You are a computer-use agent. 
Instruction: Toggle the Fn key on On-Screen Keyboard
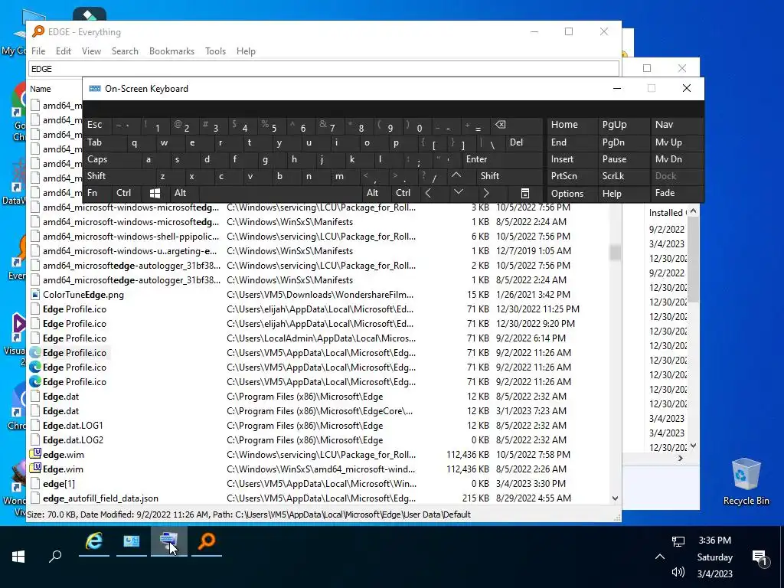98,193
